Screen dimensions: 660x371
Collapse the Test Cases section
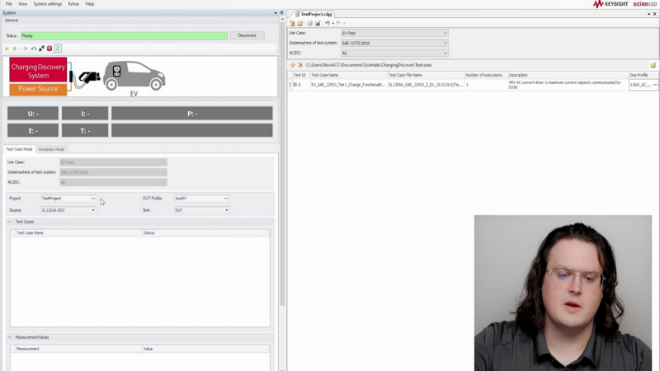tap(10, 222)
